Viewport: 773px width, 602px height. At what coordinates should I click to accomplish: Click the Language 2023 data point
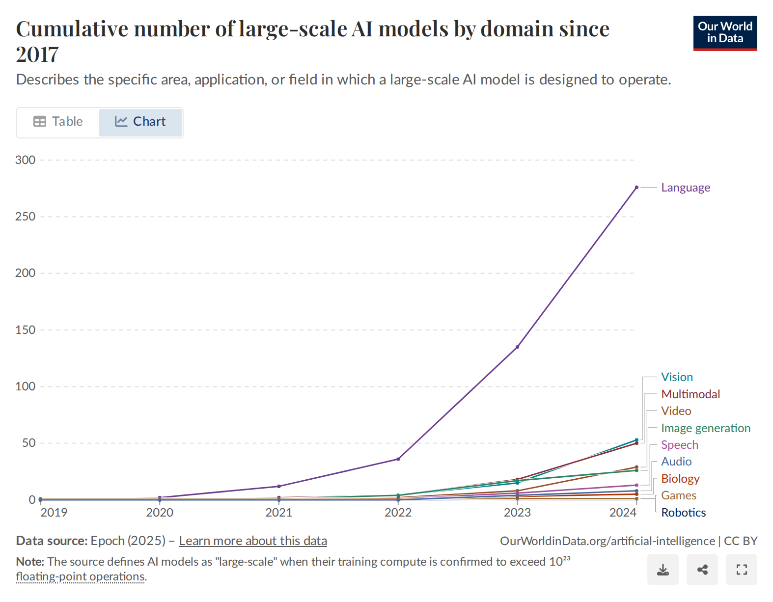point(517,347)
